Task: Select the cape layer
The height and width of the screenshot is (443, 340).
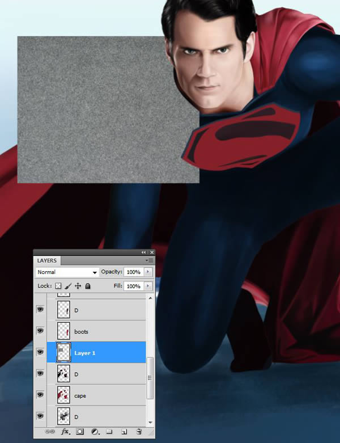Action: (x=96, y=395)
